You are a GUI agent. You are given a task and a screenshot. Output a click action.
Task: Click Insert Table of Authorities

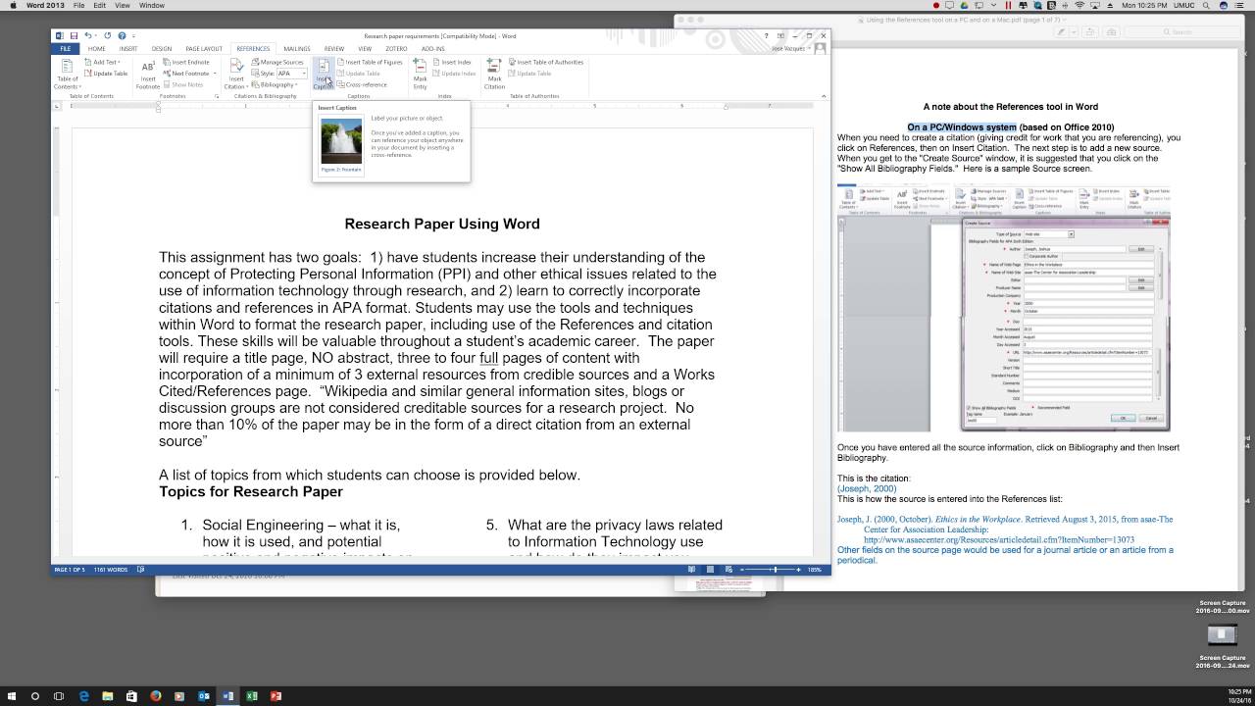545,62
